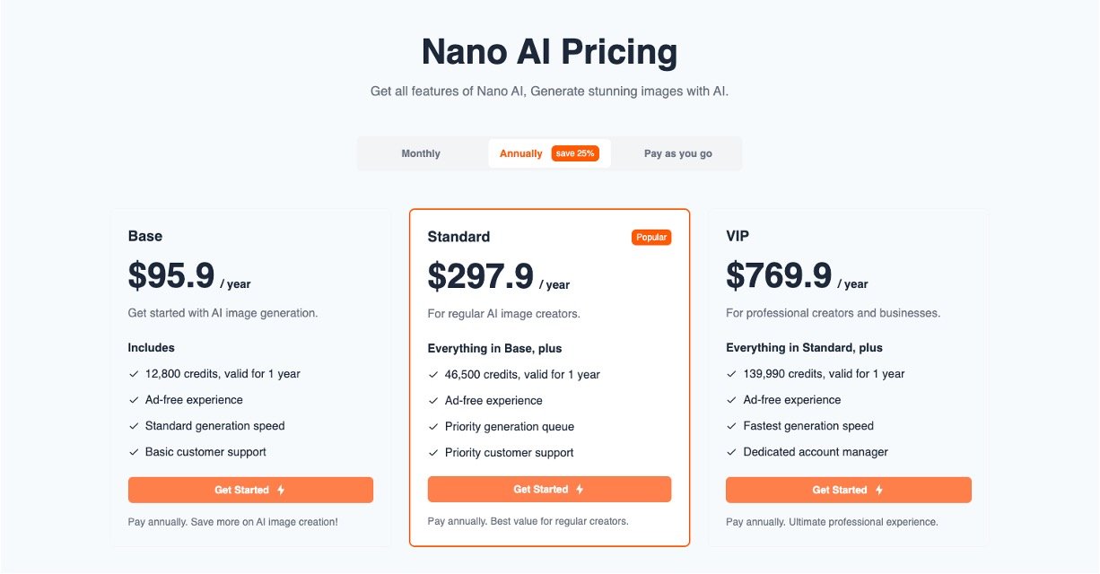Click checkmark next to Dedicated account manager
Screen dimensions: 1100x574
click(732, 453)
